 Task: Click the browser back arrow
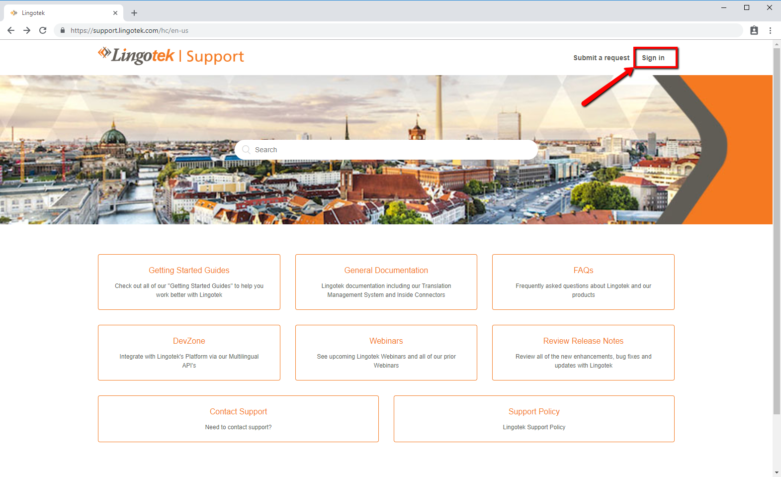(11, 30)
